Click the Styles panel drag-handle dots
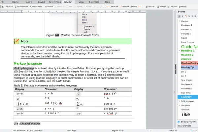The height and width of the screenshot is (132, 198). pyautogui.click(x=177, y=12)
